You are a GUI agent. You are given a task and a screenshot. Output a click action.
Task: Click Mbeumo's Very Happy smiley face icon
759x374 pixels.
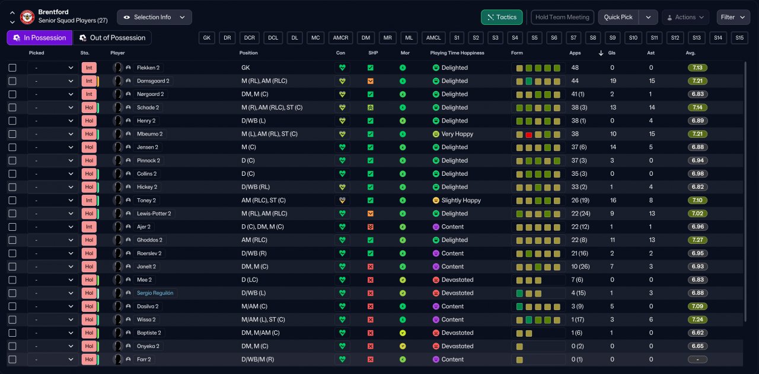[436, 134]
